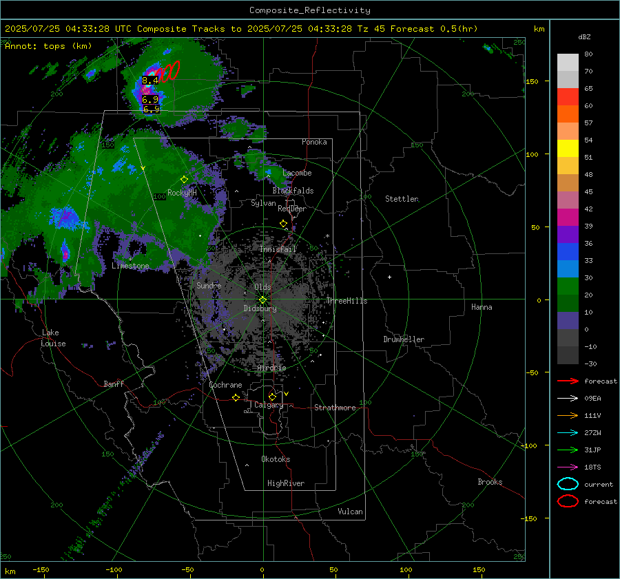This screenshot has height=579, width=620.
Task: Click the Stettler city label
Action: pyautogui.click(x=402, y=199)
